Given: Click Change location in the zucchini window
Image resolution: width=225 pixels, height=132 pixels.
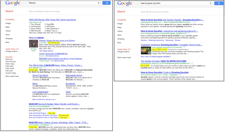Looking at the screenshot, I should pos(123,52).
